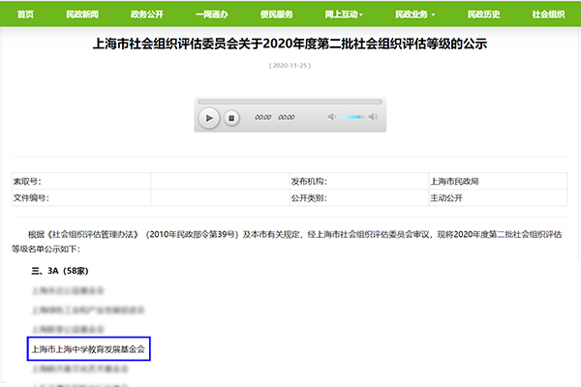This screenshot has height=387, width=581.
Task: Click the 索取号 label cell
Action: click(x=81, y=181)
